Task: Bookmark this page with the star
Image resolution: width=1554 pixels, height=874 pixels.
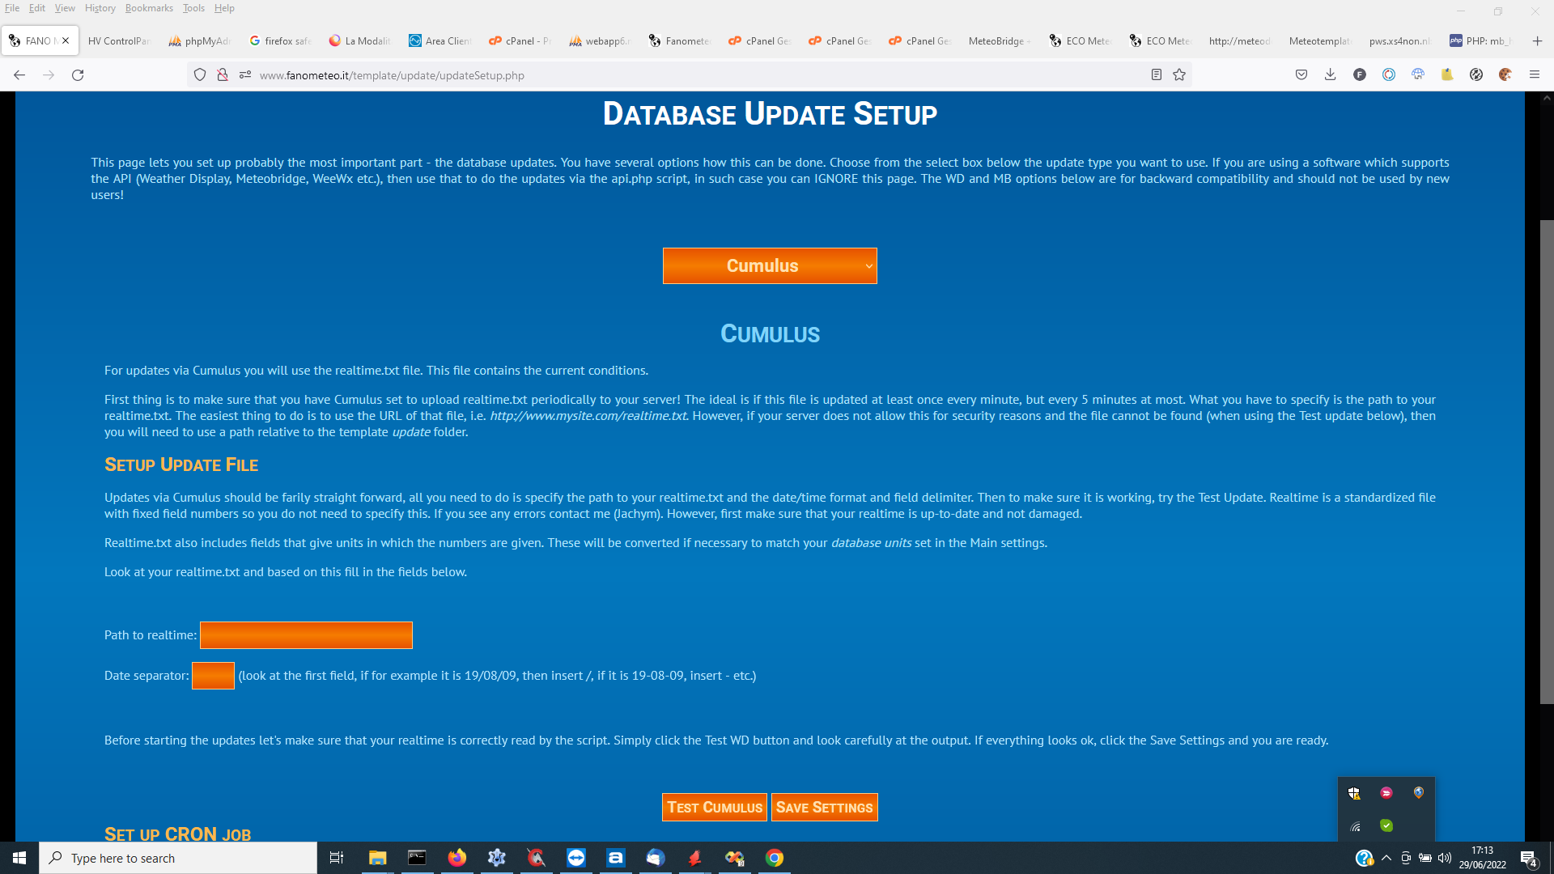Action: pyautogui.click(x=1179, y=75)
